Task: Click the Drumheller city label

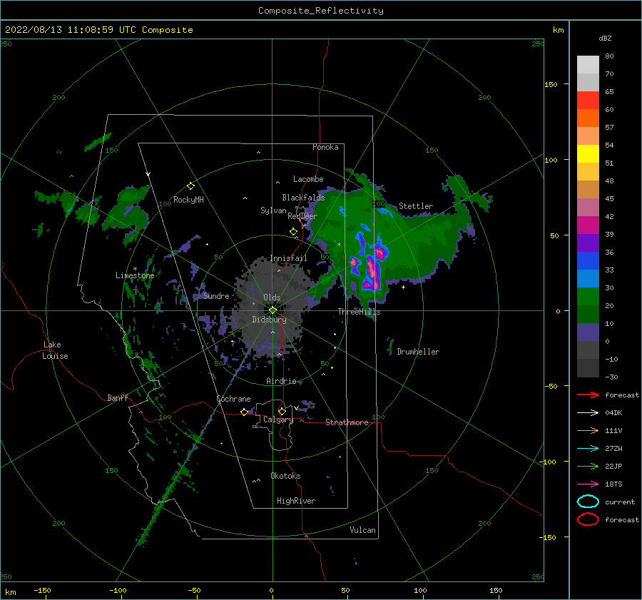Action: 418,352
